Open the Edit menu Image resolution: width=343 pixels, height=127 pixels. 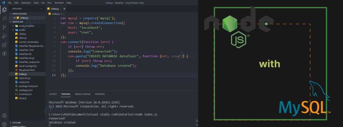click(x=17, y=3)
